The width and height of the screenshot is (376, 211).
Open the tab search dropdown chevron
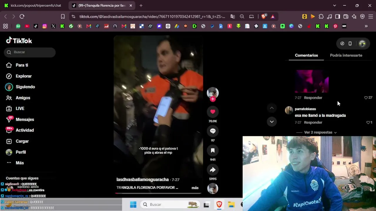tap(334, 6)
